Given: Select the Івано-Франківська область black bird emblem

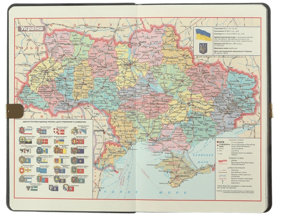Looking at the screenshot, I should [x=22, y=151].
